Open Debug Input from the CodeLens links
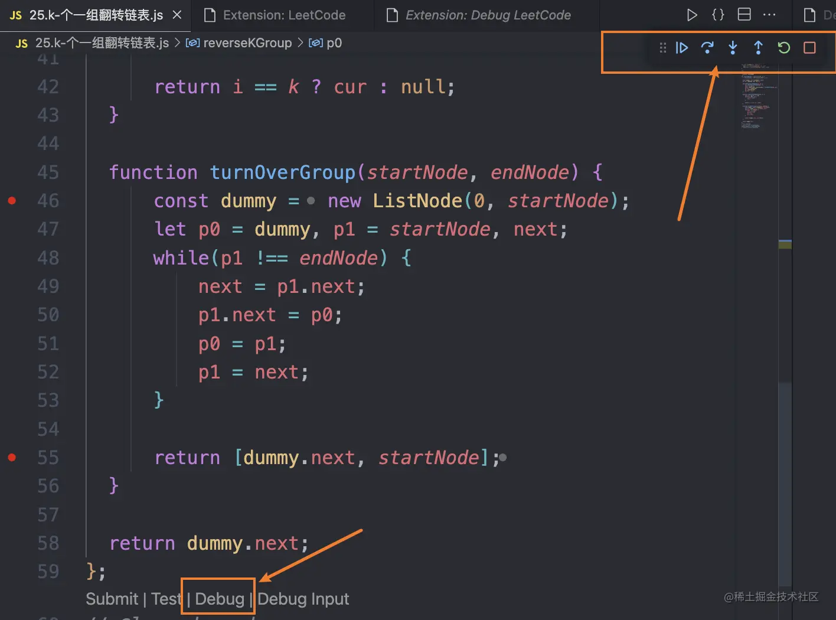The image size is (836, 620). pos(303,599)
